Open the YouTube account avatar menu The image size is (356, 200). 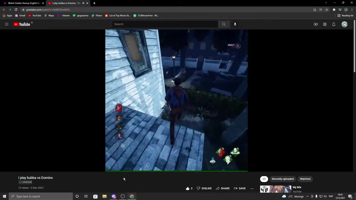click(x=345, y=24)
